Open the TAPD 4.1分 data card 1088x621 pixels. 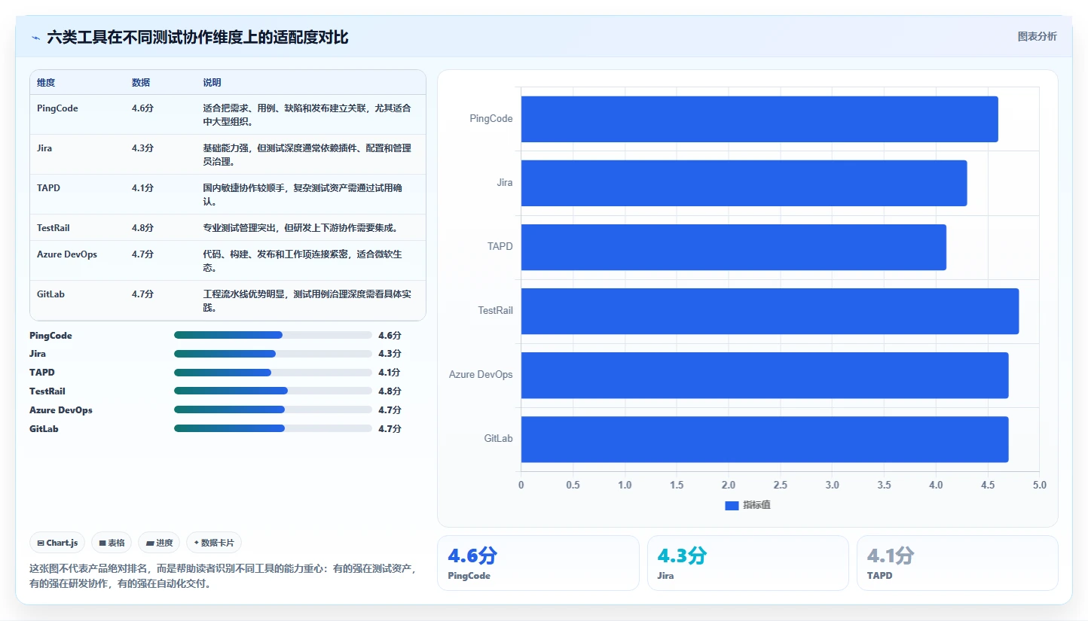[x=958, y=563]
